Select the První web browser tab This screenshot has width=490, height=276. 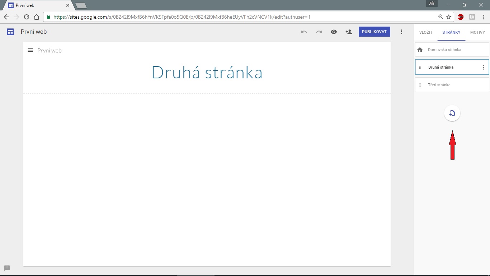pos(39,5)
